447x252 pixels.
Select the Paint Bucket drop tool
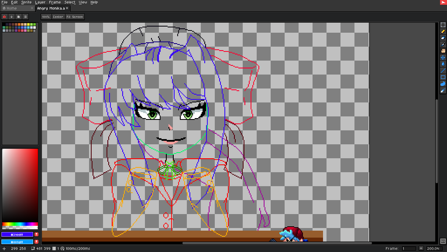(443, 64)
